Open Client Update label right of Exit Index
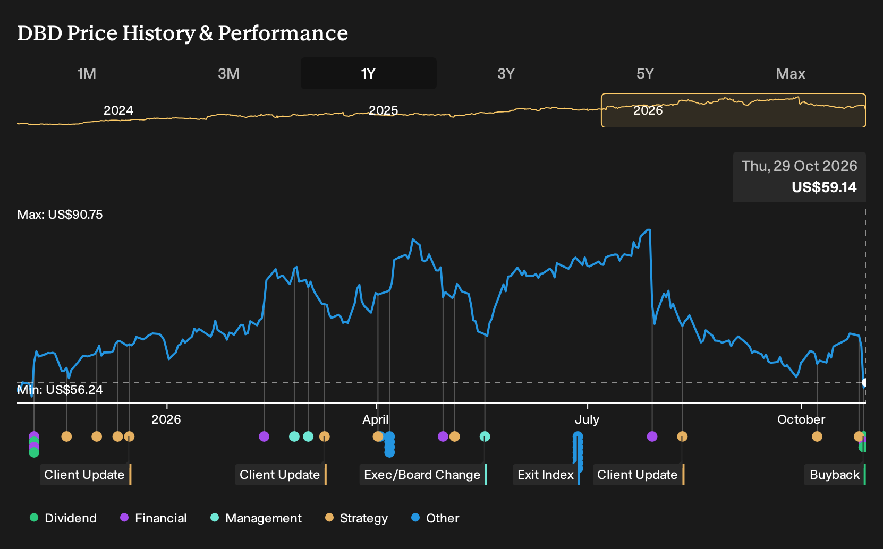Viewport: 883px width, 549px height. [x=638, y=475]
